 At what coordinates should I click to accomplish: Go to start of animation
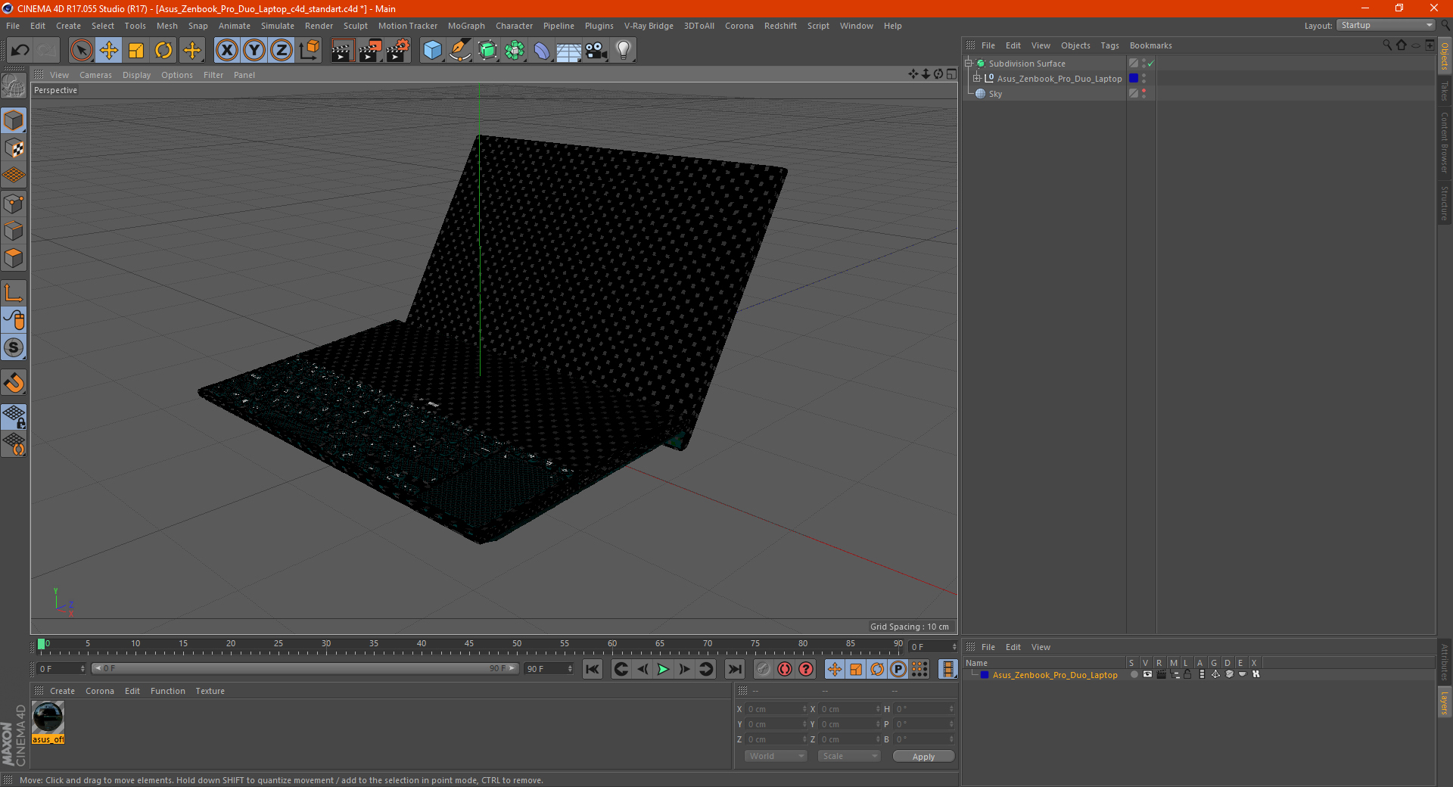(593, 669)
